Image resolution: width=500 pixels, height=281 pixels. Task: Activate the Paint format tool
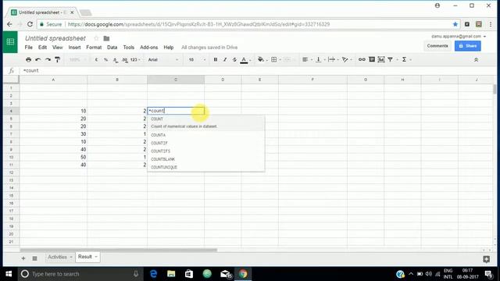tap(57, 59)
